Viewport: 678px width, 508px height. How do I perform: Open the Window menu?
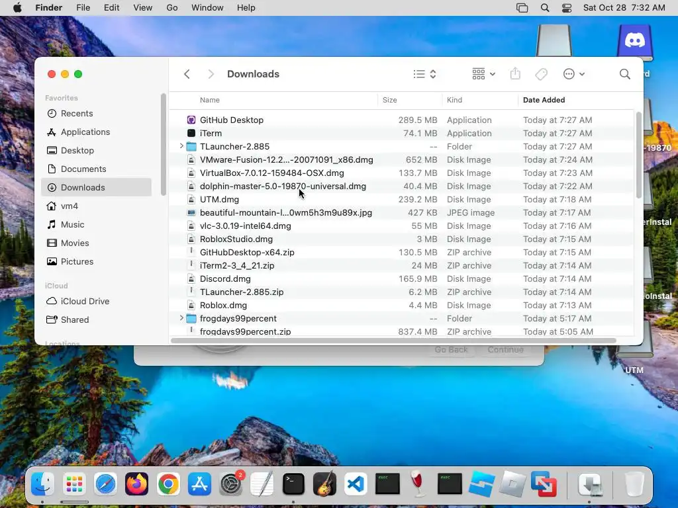[x=207, y=8]
